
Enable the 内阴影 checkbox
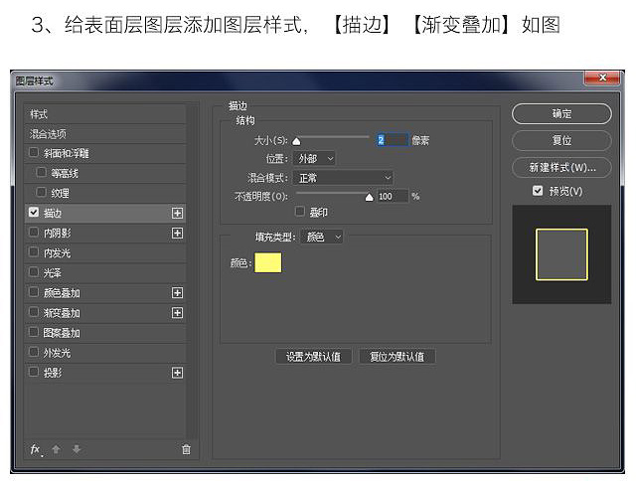(34, 232)
